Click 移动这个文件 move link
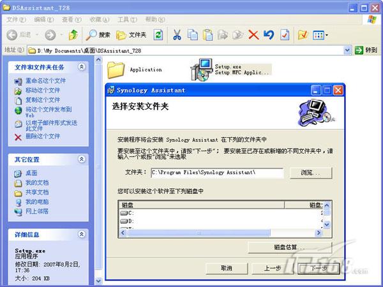This screenshot has height=287, width=383. [43, 91]
